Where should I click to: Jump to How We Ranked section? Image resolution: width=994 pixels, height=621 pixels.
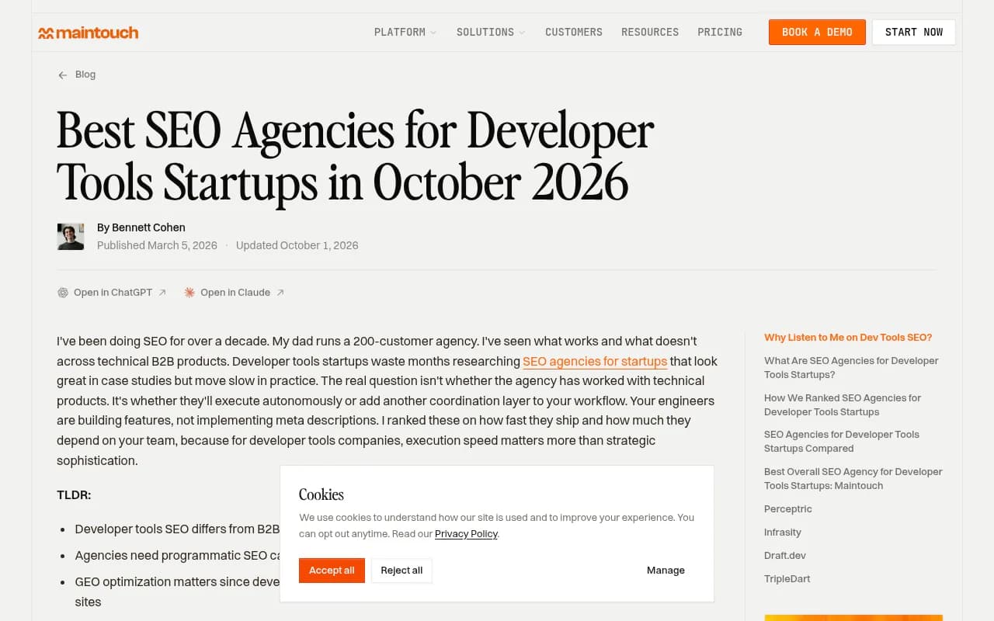click(x=843, y=405)
